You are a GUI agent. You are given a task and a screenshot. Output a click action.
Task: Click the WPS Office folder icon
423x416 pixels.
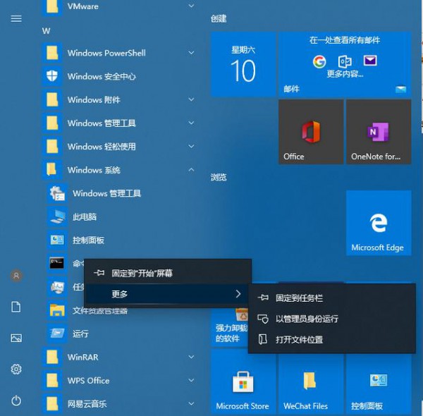click(52, 380)
